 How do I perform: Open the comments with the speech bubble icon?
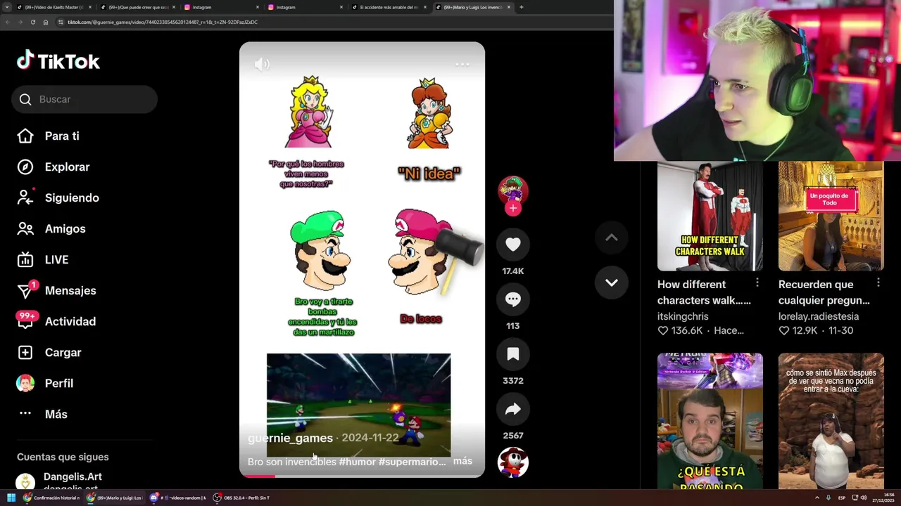coord(512,299)
